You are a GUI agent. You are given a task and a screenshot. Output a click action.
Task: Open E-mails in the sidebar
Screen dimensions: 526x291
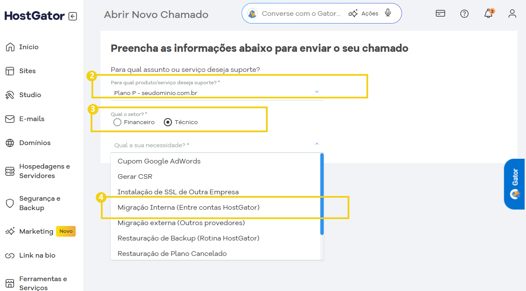pos(32,119)
